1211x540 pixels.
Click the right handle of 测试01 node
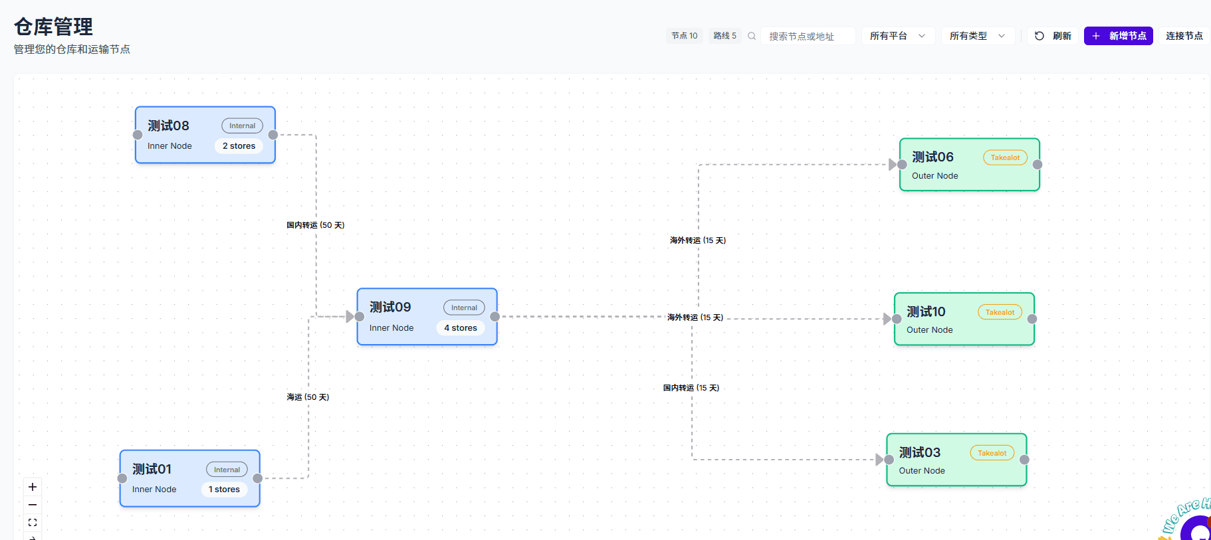pyautogui.click(x=257, y=478)
